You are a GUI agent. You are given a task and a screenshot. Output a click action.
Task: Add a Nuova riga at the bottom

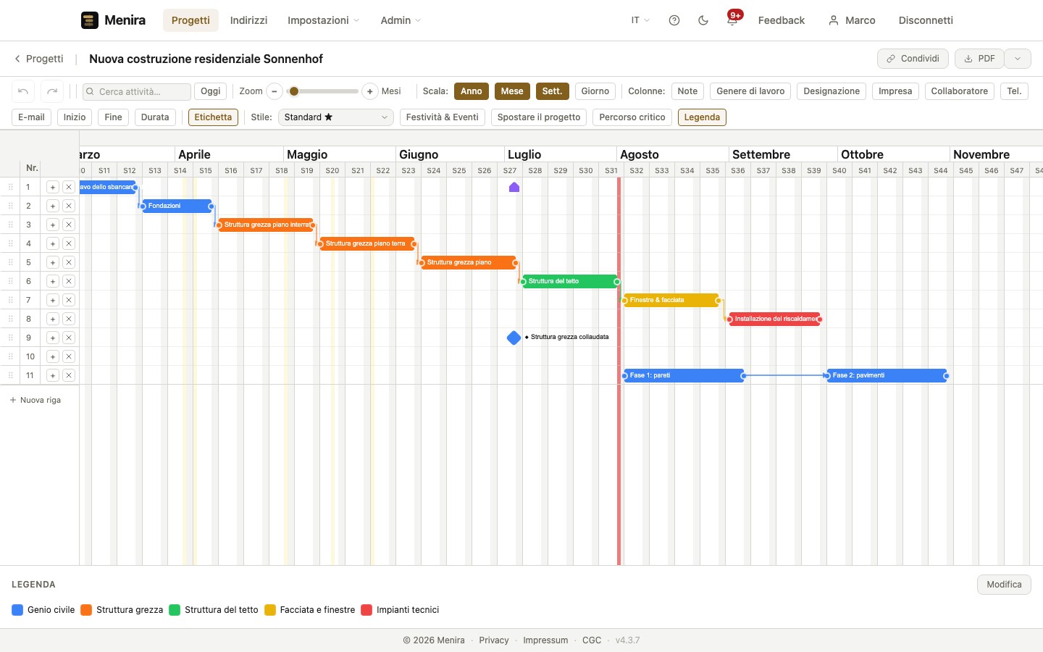point(35,400)
